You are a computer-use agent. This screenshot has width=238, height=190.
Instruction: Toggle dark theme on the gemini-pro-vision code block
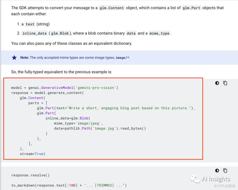click(x=217, y=83)
